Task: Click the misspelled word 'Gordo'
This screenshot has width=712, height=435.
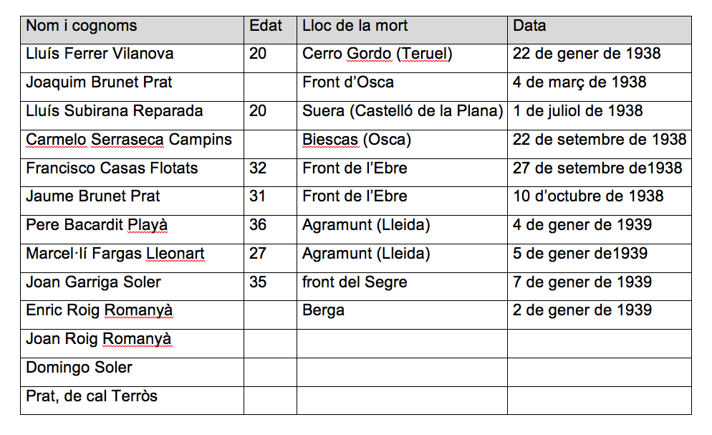Action: click(369, 54)
